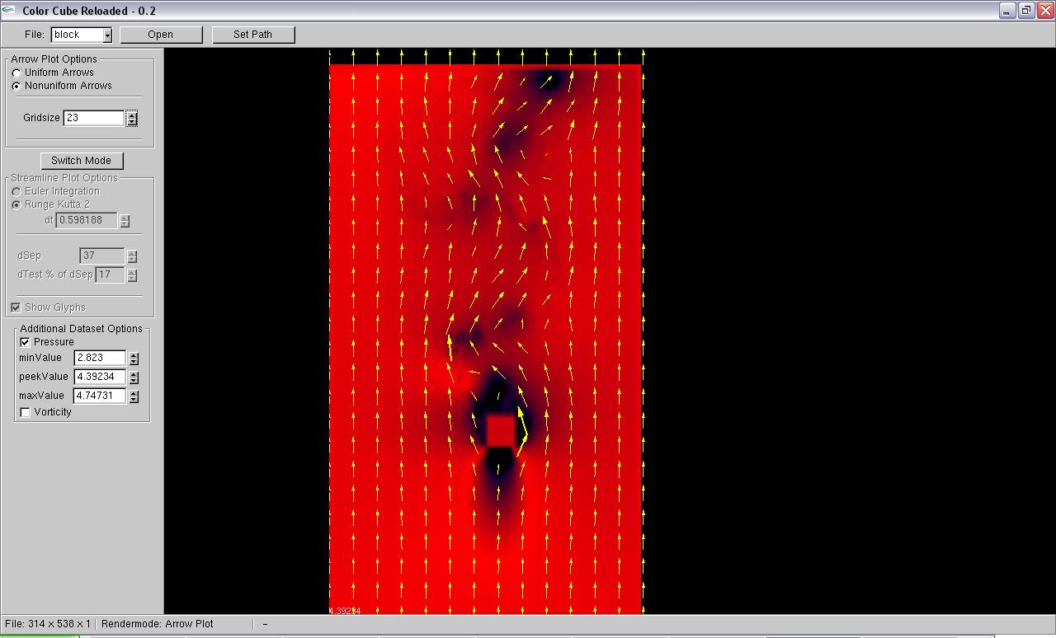The image size is (1056, 638).
Task: Click the Switch Mode button
Action: 81,161
